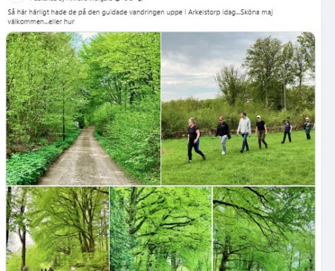The image size is (335, 271).
Task: Click the word 'välkommen' in the caption
Action: pyautogui.click(x=26, y=22)
